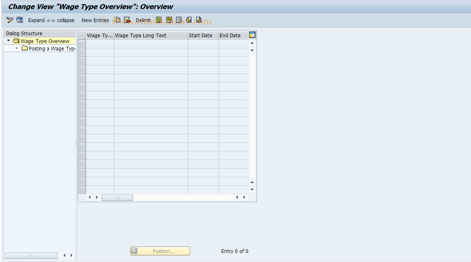471x262 pixels.
Task: Click the Dialog Structure header
Action: (x=39, y=33)
